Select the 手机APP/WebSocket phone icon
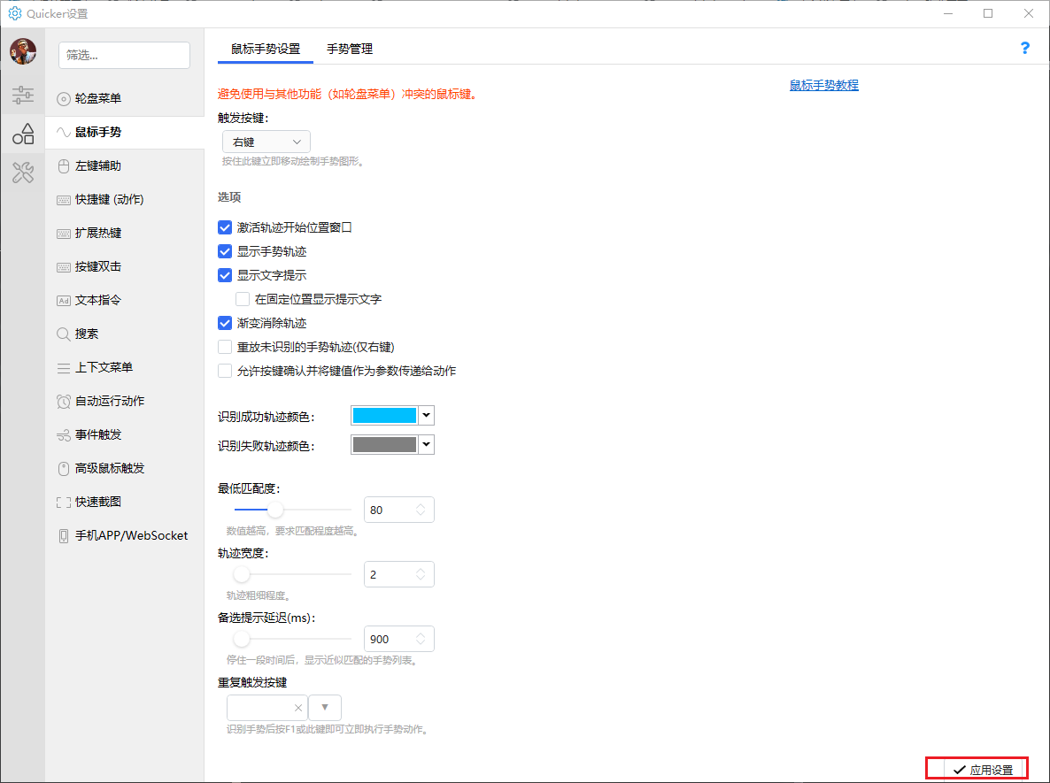The width and height of the screenshot is (1050, 783). click(64, 536)
